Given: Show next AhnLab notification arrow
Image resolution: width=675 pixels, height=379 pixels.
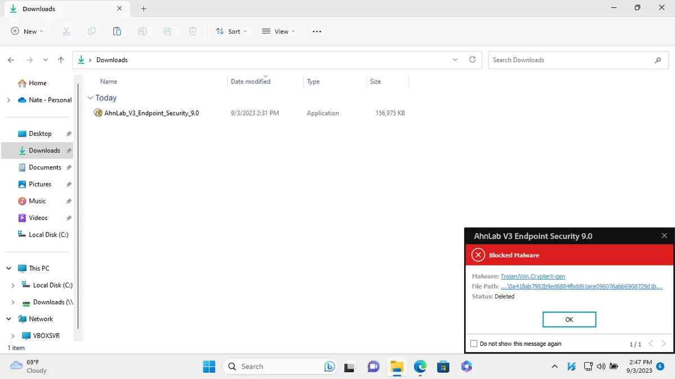Looking at the screenshot, I should [664, 344].
